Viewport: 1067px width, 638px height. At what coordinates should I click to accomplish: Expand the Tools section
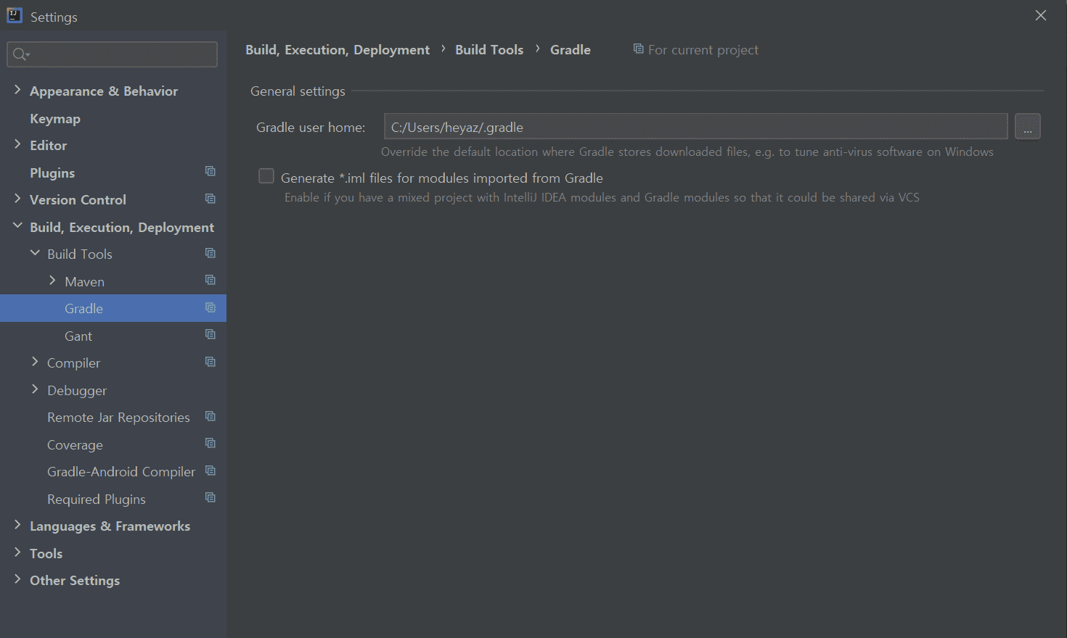click(17, 552)
